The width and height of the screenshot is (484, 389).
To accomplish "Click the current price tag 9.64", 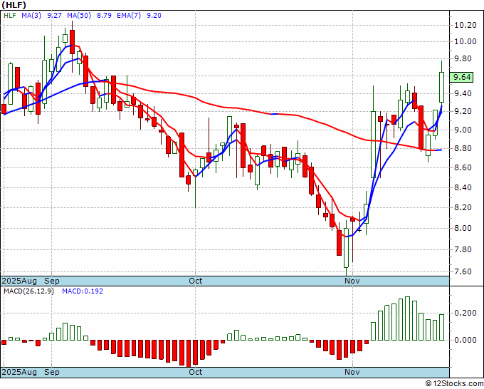I will (x=461, y=77).
